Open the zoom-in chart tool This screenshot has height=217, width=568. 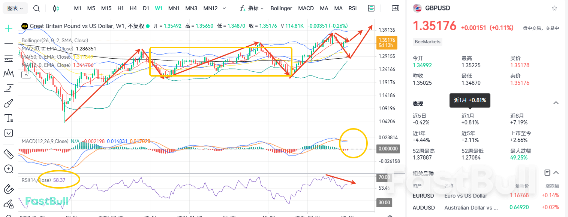[x=8, y=169]
